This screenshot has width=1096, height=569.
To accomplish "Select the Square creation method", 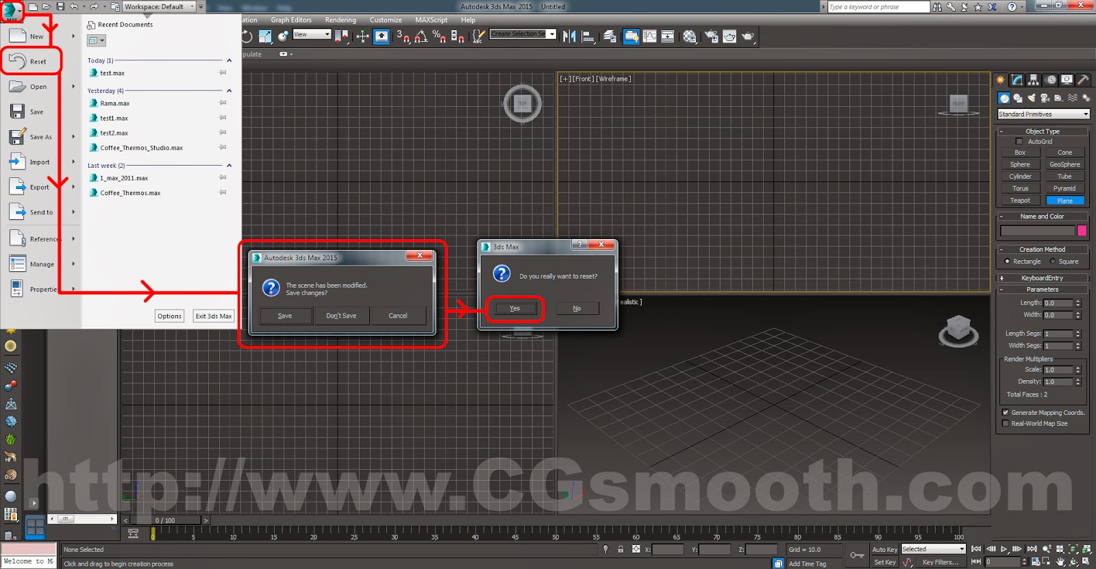I will pos(1053,262).
